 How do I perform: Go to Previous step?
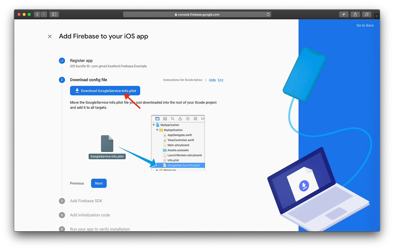point(77,183)
